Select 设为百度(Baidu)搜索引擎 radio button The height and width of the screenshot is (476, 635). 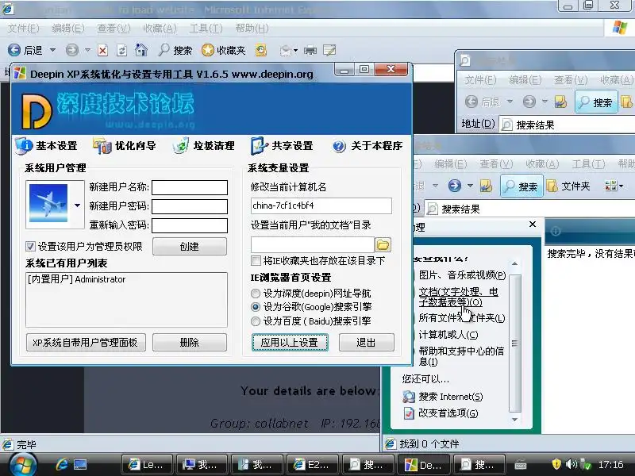click(256, 321)
